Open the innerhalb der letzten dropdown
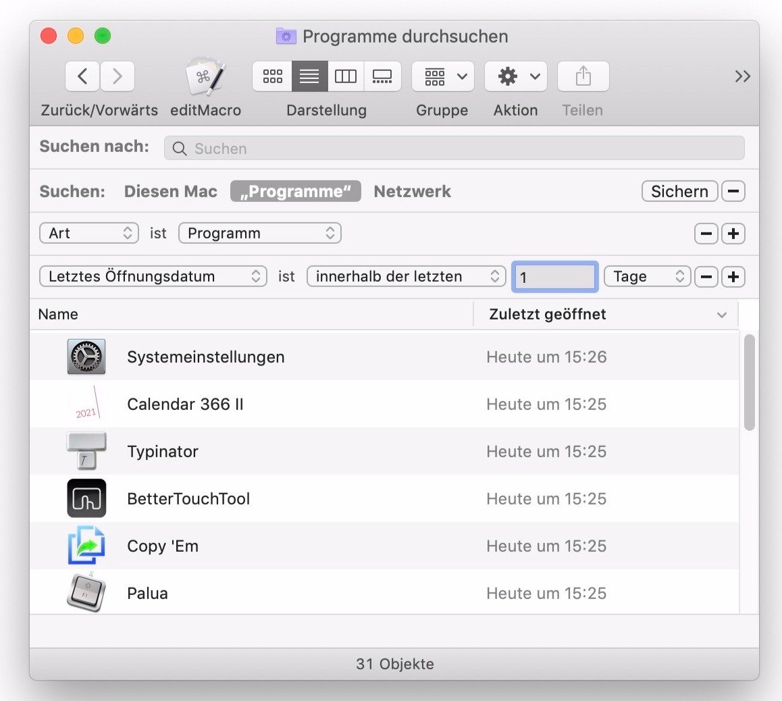The width and height of the screenshot is (782, 701). pos(407,276)
